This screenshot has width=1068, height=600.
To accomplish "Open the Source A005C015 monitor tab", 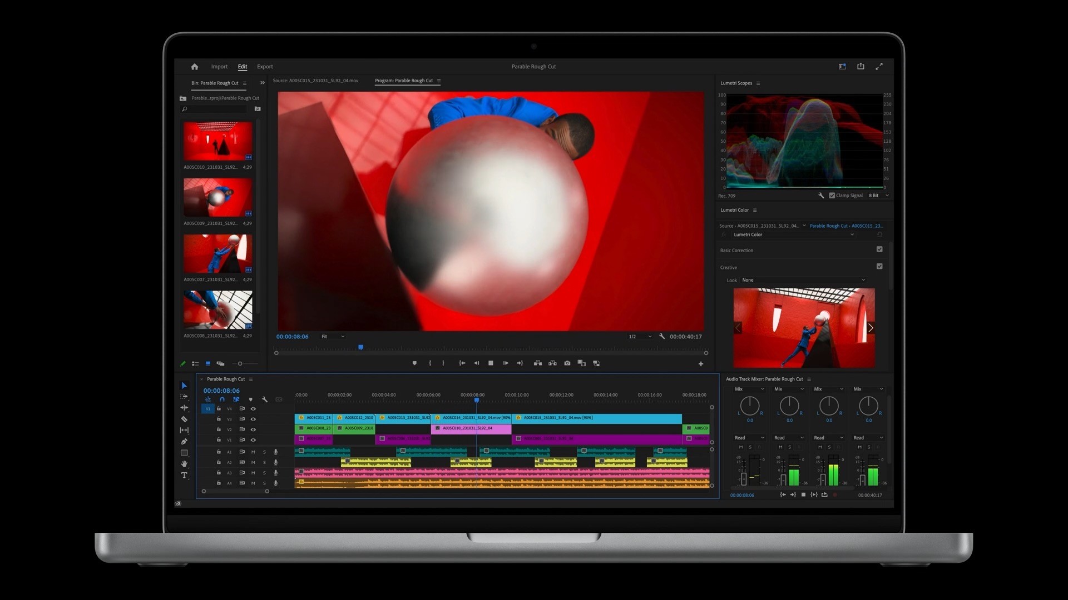I will coord(315,81).
